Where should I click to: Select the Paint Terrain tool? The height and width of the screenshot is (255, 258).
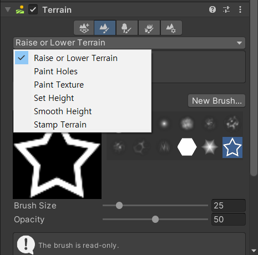[105, 28]
